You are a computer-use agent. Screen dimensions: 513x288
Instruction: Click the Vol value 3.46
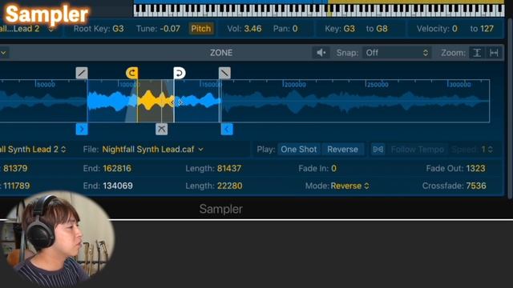pyautogui.click(x=253, y=29)
